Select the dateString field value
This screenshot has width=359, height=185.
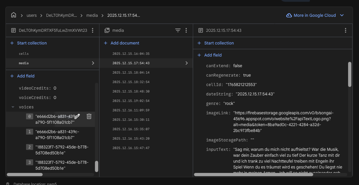[255, 94]
